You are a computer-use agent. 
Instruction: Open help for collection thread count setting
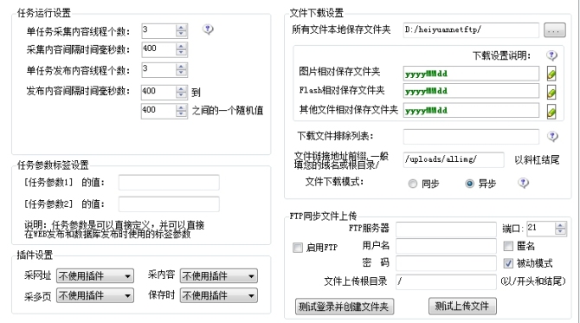coord(208,29)
